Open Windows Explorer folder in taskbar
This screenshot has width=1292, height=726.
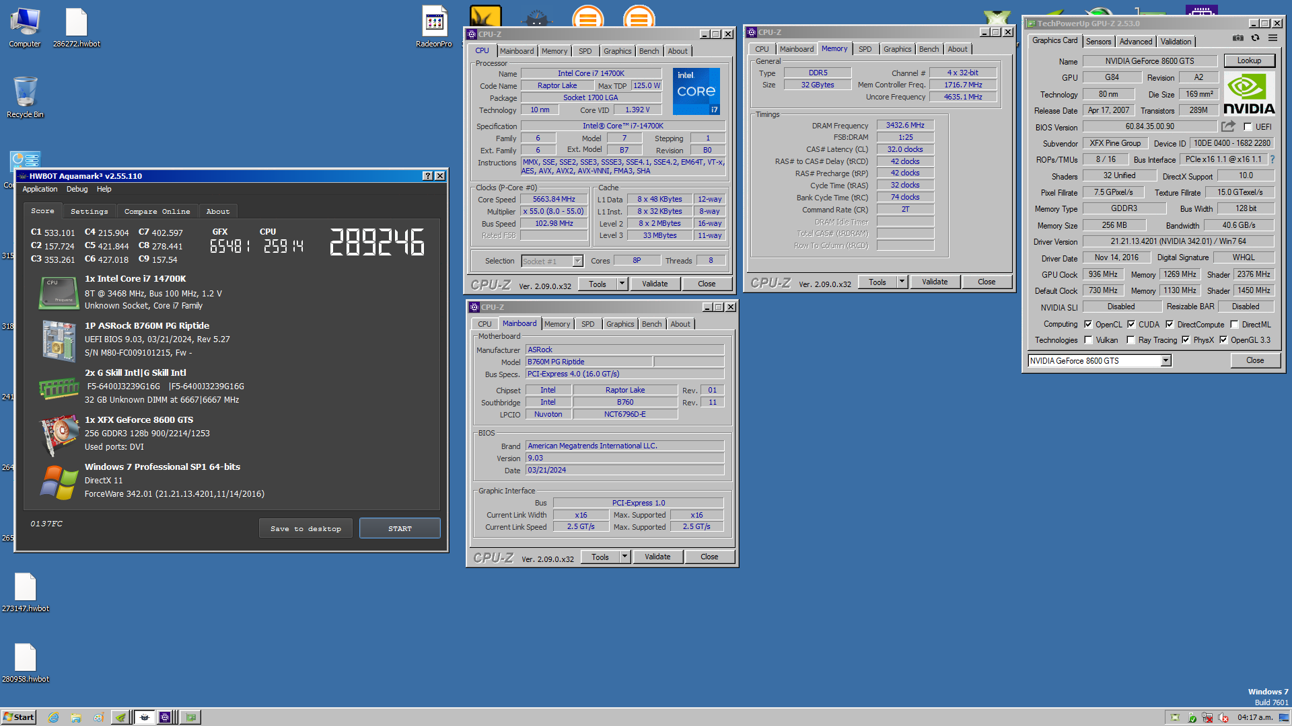[x=76, y=717]
